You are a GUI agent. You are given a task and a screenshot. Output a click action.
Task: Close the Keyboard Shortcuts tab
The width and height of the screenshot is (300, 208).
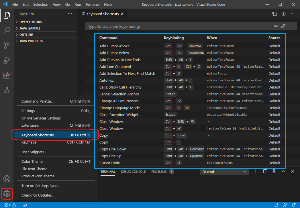122,14
